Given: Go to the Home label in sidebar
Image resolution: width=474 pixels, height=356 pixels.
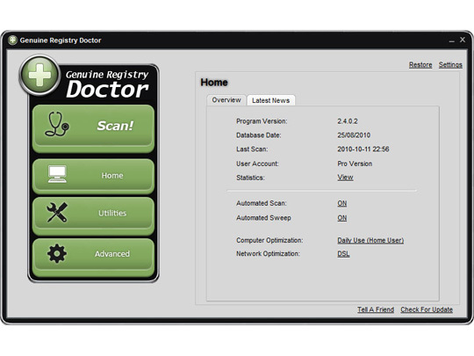Looking at the screenshot, I should (112, 176).
